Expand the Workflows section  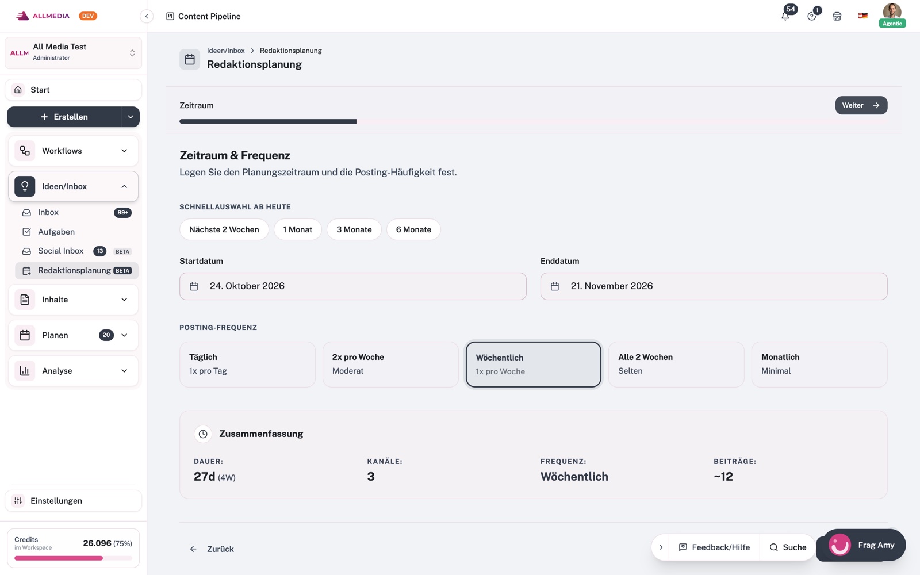[124, 151]
